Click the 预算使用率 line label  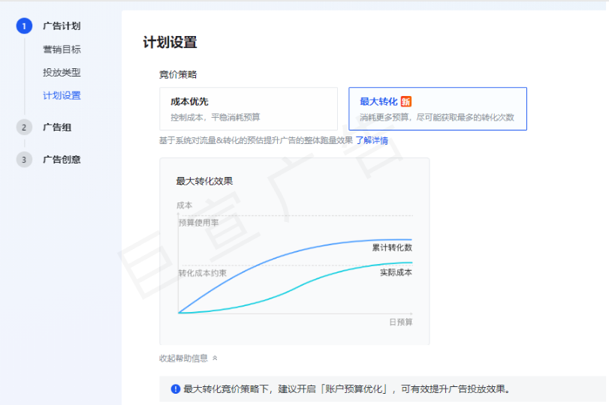198,223
